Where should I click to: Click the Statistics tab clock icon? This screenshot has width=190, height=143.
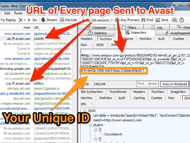pyautogui.click(x=90, y=33)
